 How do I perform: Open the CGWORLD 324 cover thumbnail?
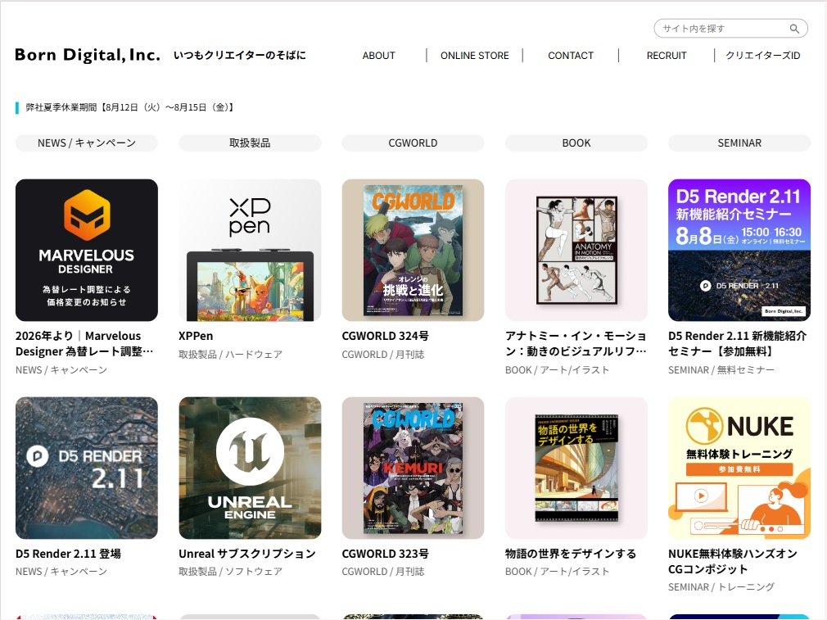tap(413, 250)
